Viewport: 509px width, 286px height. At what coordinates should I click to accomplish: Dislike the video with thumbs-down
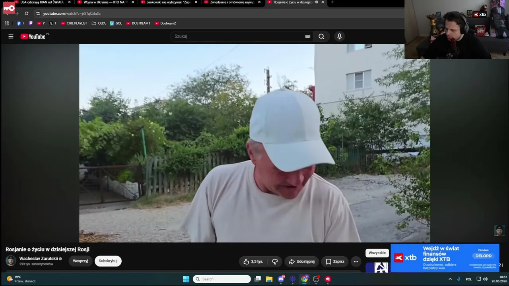[275, 261]
